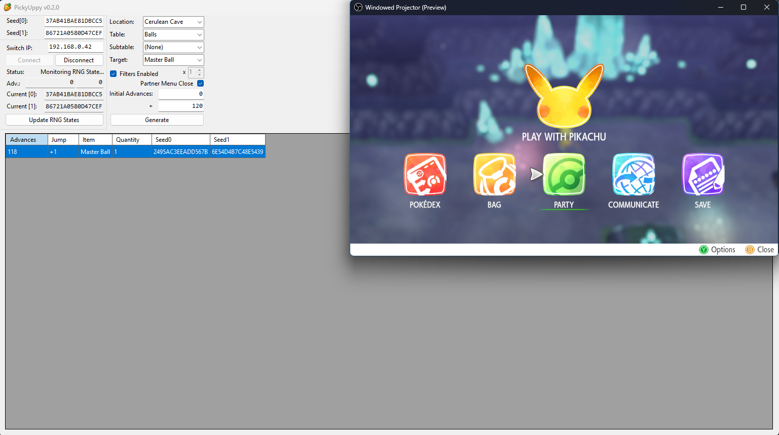Click the first Adv. value field
The width and height of the screenshot is (779, 435).
click(50, 83)
